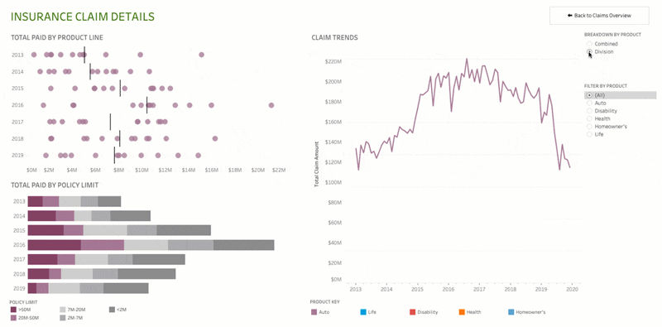The height and width of the screenshot is (327, 662).
Task: Choose the (All) product filter option
Action: click(x=620, y=95)
